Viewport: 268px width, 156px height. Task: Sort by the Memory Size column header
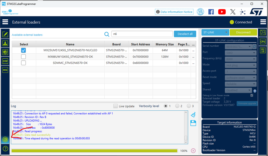coord(165,44)
